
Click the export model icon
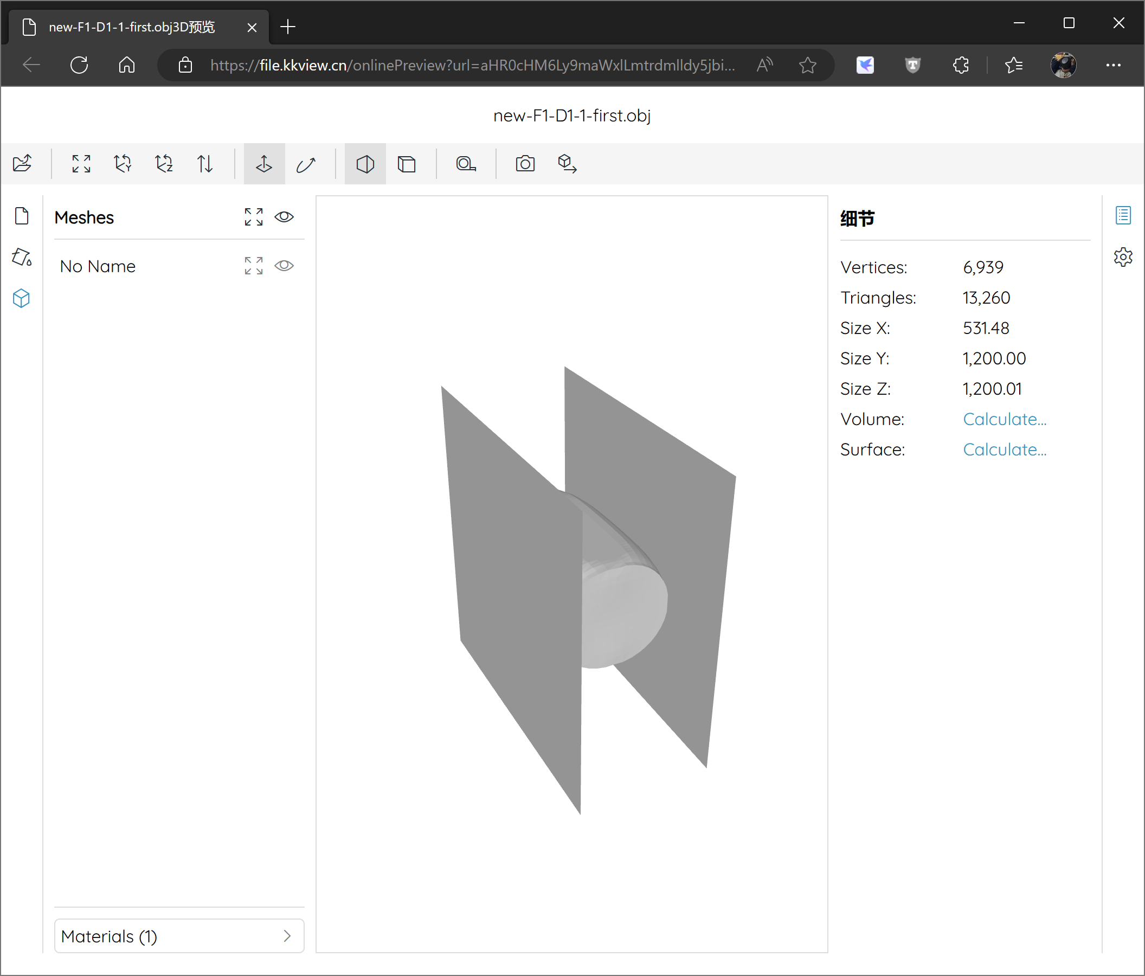(x=567, y=164)
